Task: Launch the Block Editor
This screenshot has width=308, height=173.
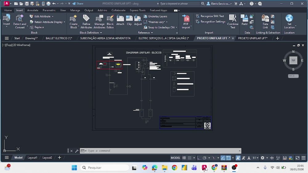Action: click(110, 22)
